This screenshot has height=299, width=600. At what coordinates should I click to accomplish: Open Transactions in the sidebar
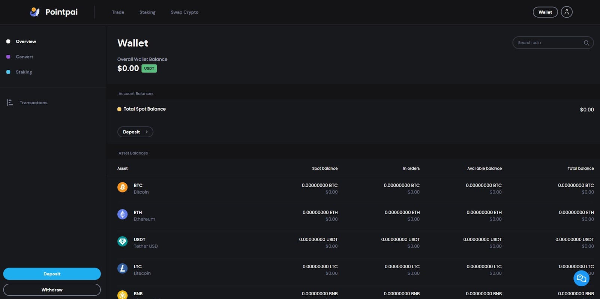click(33, 103)
